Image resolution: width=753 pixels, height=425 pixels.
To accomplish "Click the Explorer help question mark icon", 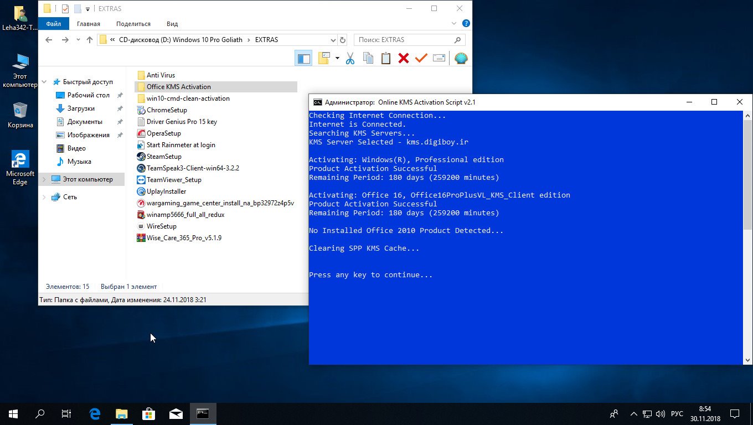I will tap(466, 24).
